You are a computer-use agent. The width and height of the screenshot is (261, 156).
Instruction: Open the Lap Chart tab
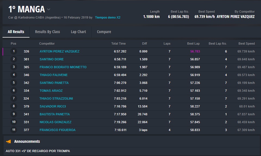(78, 32)
